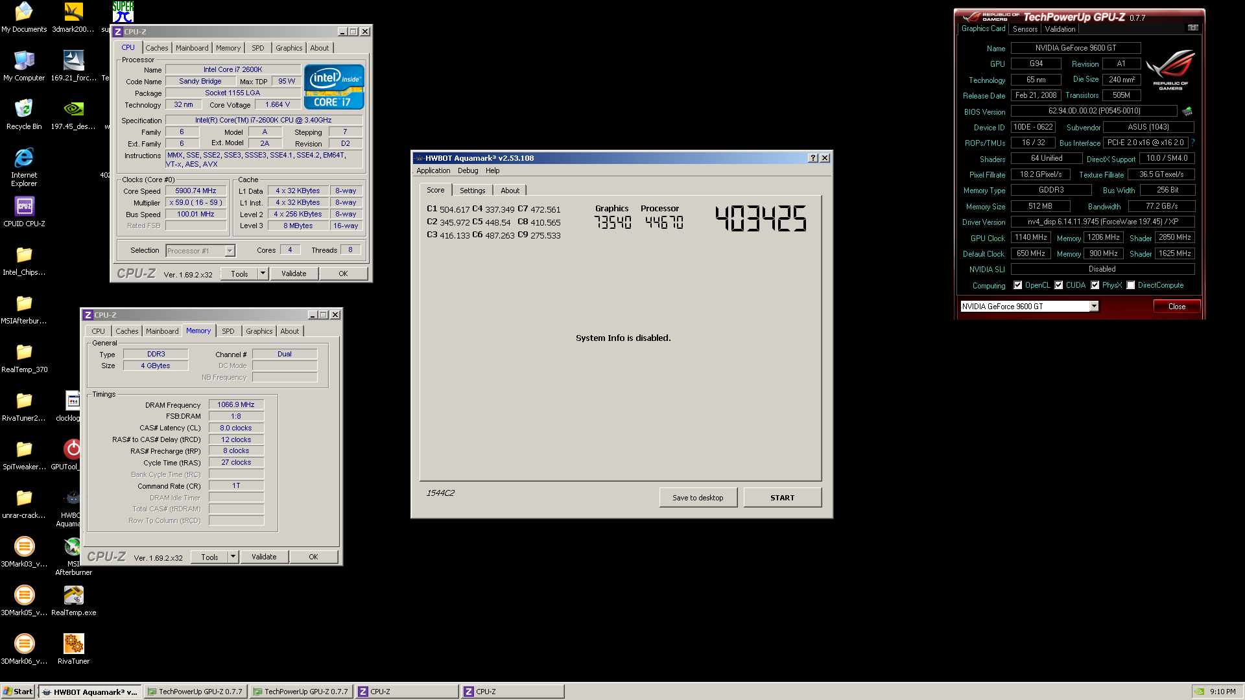Click the Windows Start button
Viewport: 1245px width, 700px height.
(18, 692)
